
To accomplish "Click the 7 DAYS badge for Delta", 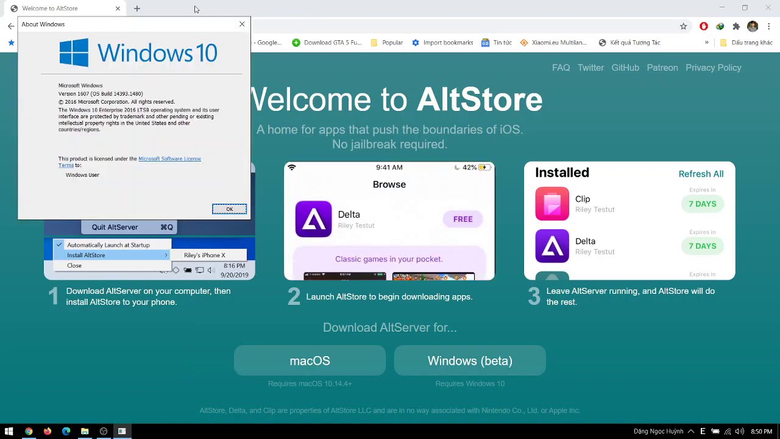I will [702, 246].
